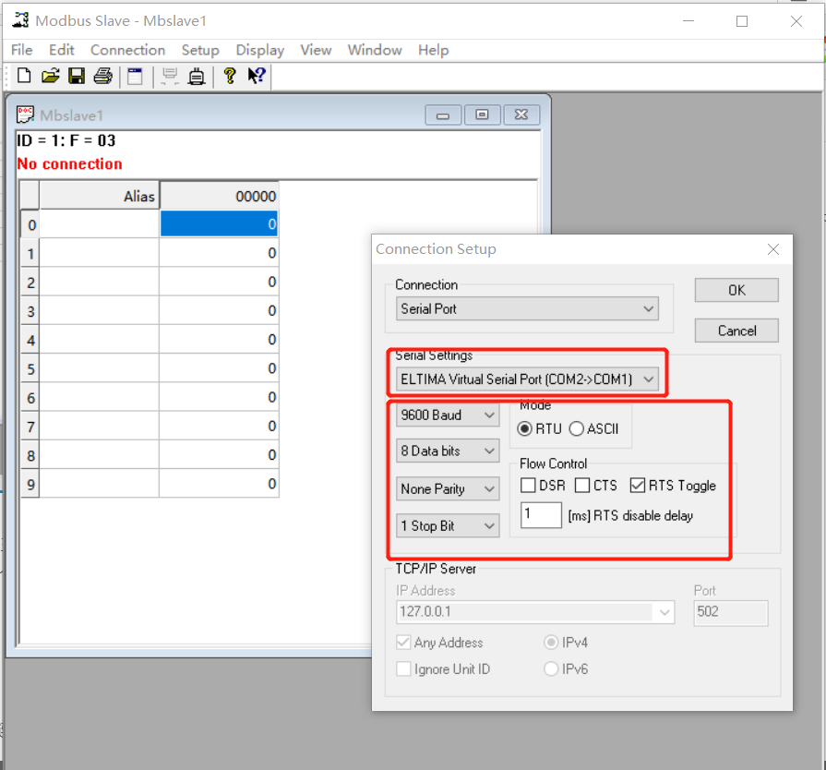This screenshot has height=770, width=826.
Task: Click the New document toolbar icon
Action: (24, 77)
